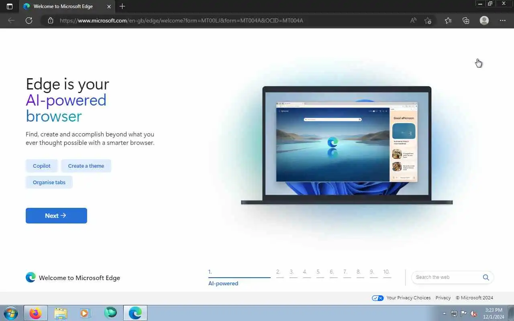Click the Create a theme chip
Image resolution: width=514 pixels, height=321 pixels.
(x=86, y=166)
